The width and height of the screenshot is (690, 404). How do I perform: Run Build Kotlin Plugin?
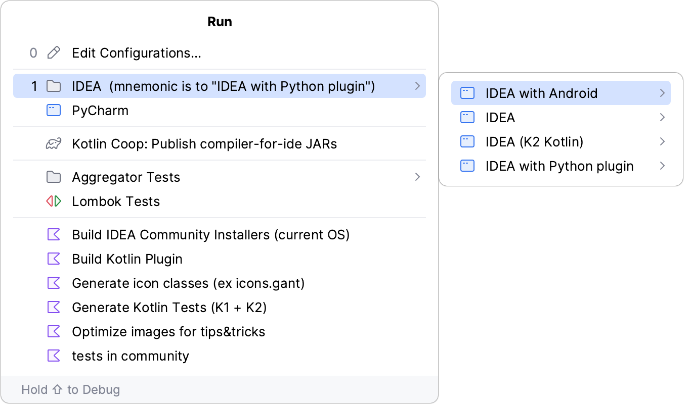click(x=220, y=259)
